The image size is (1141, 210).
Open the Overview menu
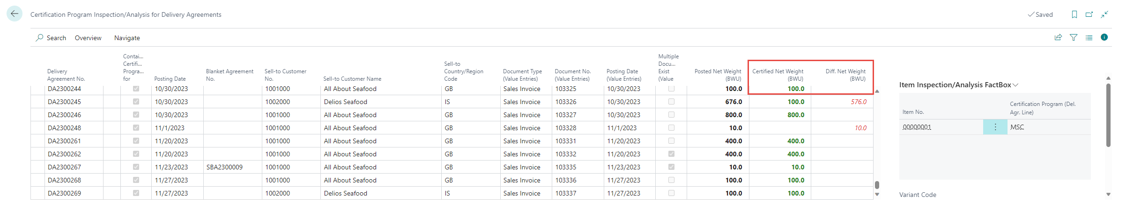click(88, 38)
